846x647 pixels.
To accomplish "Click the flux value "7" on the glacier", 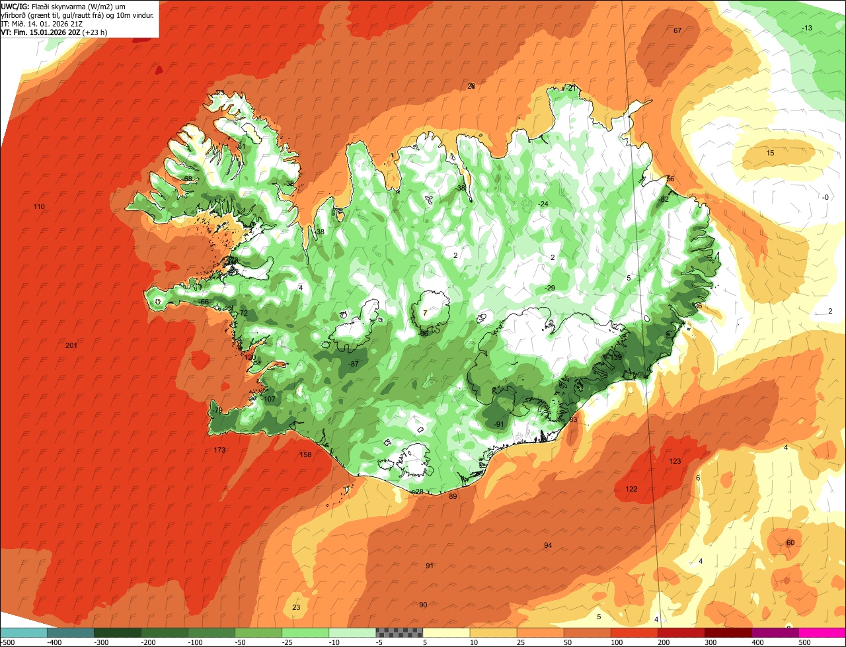I will tap(425, 313).
